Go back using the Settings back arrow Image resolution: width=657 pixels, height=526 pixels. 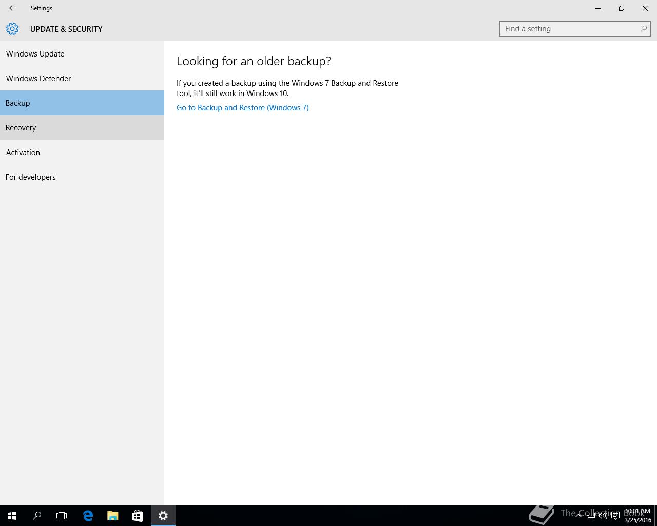12,8
